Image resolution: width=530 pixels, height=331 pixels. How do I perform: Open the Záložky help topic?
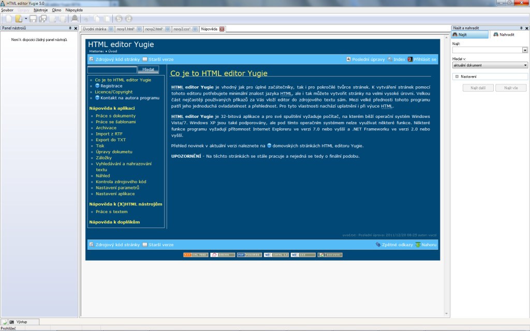104,158
